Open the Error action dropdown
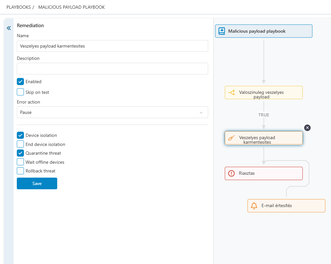 (201, 112)
